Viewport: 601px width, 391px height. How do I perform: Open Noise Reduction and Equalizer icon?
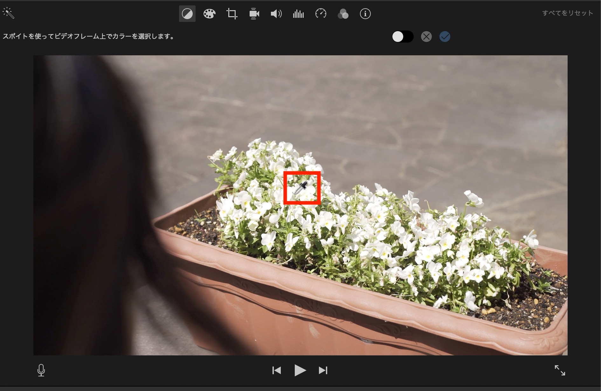point(298,14)
